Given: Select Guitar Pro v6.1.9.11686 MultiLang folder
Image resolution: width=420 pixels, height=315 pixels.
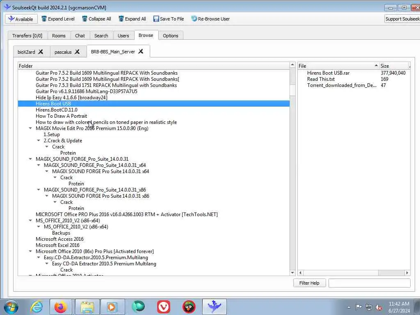Looking at the screenshot, I should pos(87,91).
